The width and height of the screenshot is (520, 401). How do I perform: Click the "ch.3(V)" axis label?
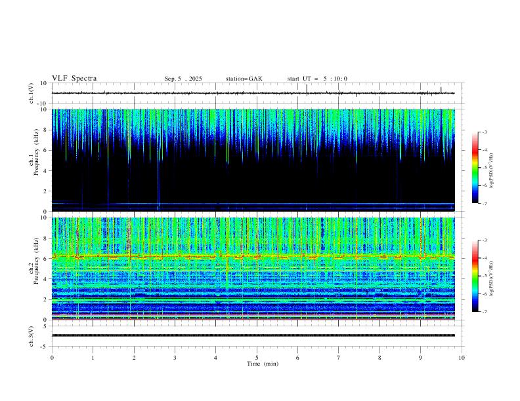pos(32,336)
